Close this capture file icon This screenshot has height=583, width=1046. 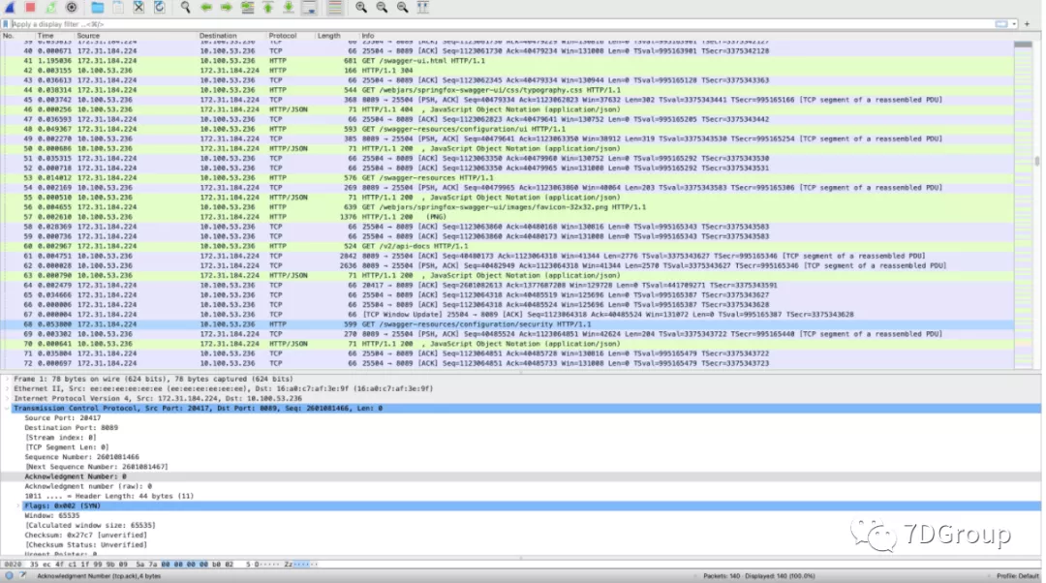[138, 8]
